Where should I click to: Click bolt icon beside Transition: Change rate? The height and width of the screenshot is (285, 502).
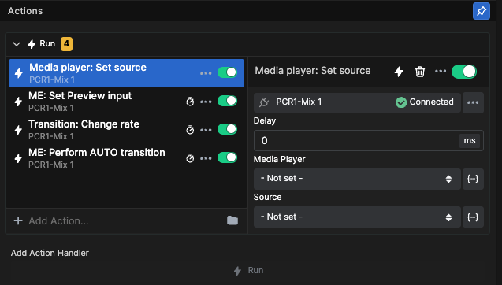[x=18, y=130]
